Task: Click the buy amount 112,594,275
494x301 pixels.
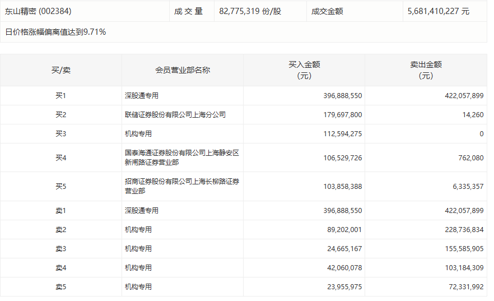Action: [343, 134]
